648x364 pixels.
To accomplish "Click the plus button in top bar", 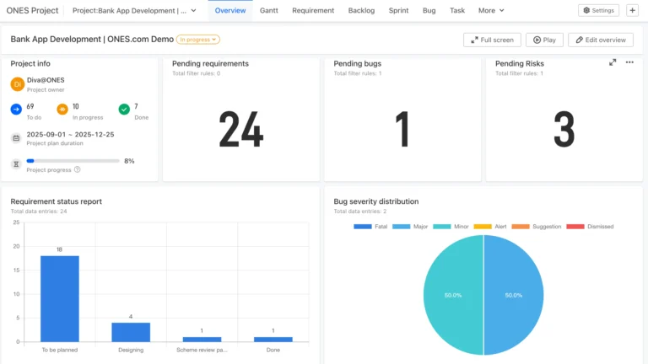I will (633, 10).
